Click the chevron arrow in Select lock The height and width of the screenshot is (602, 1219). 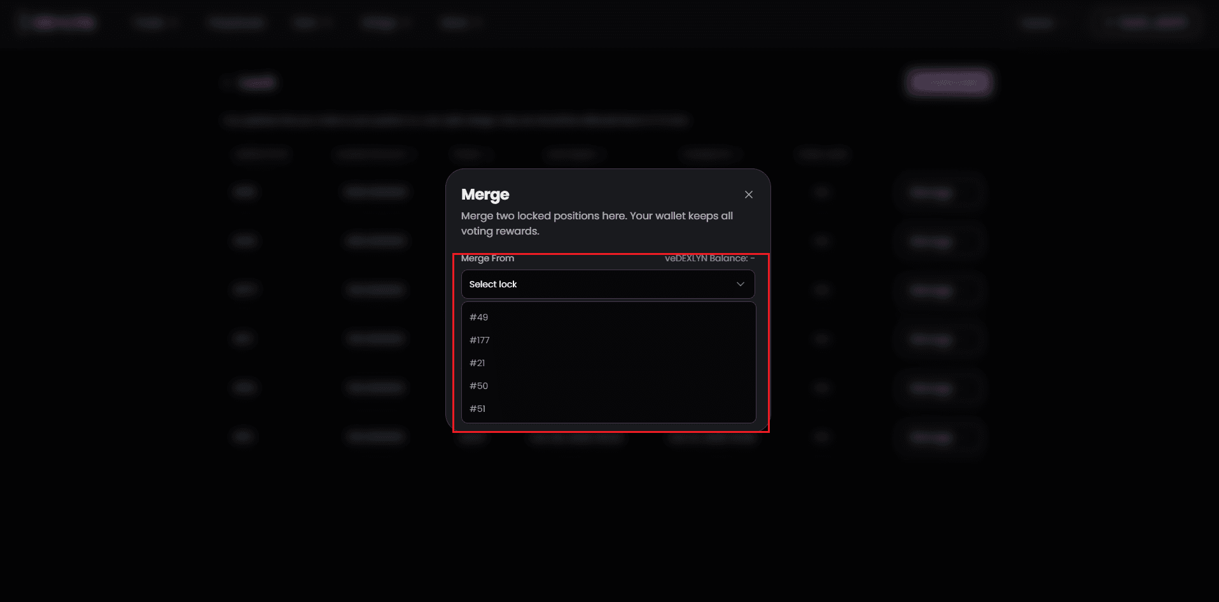pos(740,284)
